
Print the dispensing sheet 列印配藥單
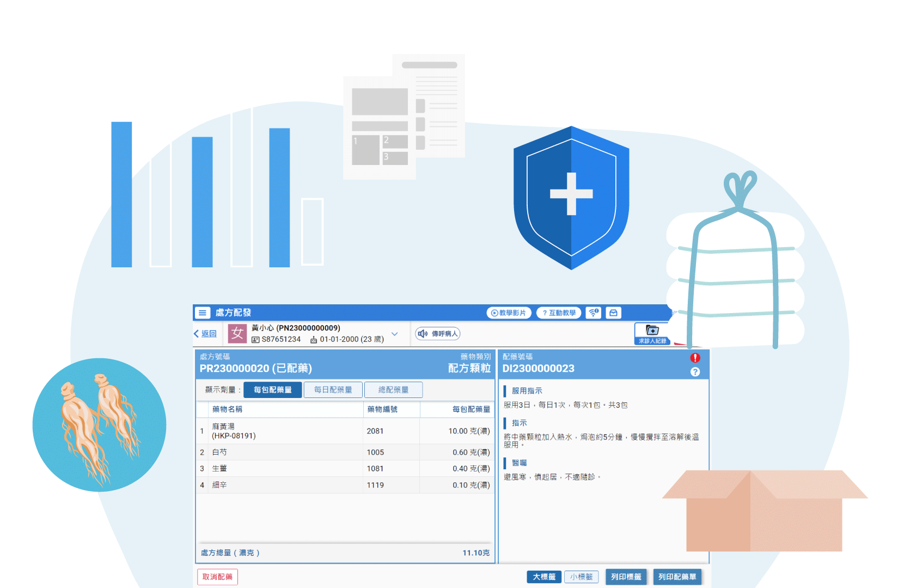coord(677,577)
